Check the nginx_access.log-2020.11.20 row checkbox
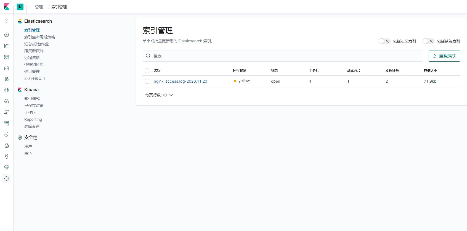 (x=147, y=81)
